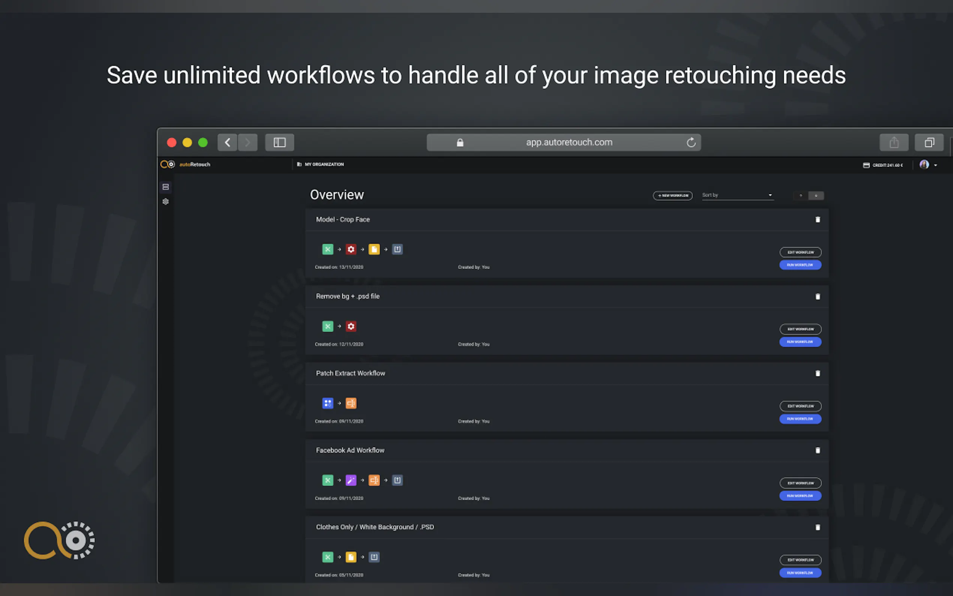Switch sort order to ascending arrow
953x596 pixels.
[801, 196]
